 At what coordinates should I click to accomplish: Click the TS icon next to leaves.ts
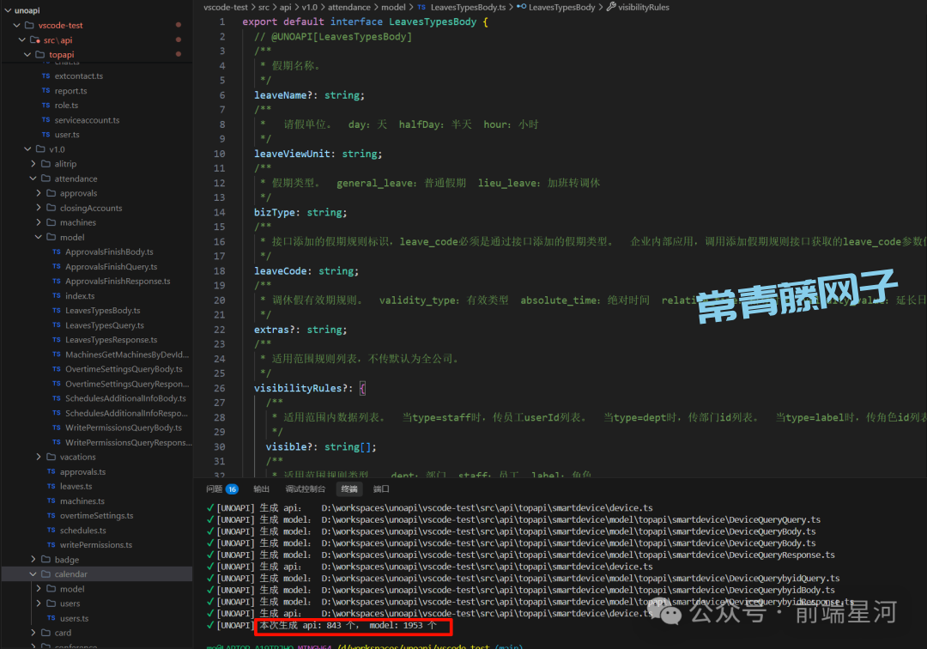[x=51, y=487]
